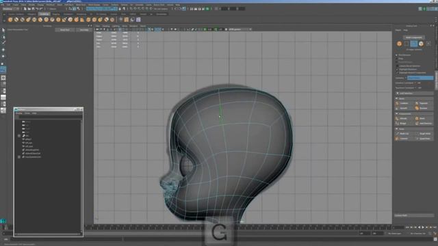438x246 pixels.
Task: Open the Show menu in Outliner window
Action: 27,113
